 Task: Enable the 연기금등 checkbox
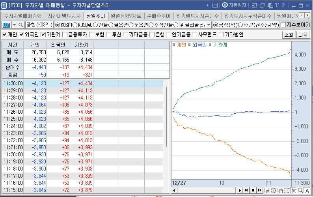pyautogui.click(x=169, y=35)
